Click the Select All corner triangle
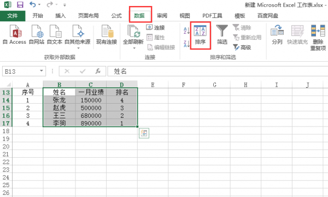Viewport: 328px width, 197px height. coord(8,85)
